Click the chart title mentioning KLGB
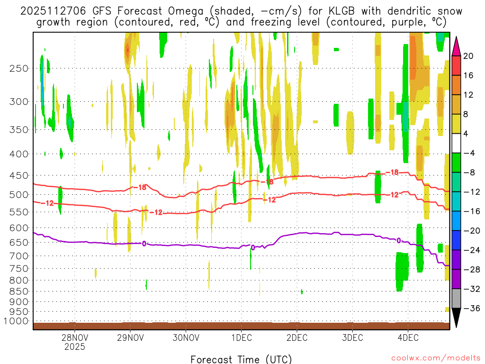The height and width of the screenshot is (364, 485). 241,11
